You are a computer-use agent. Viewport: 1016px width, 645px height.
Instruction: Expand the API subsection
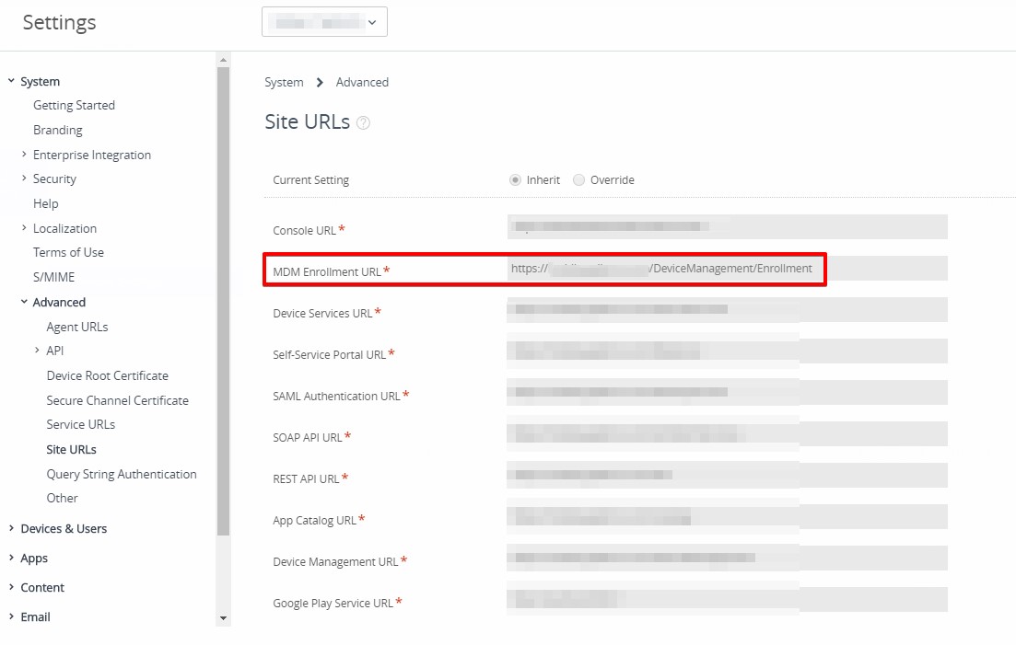[37, 351]
